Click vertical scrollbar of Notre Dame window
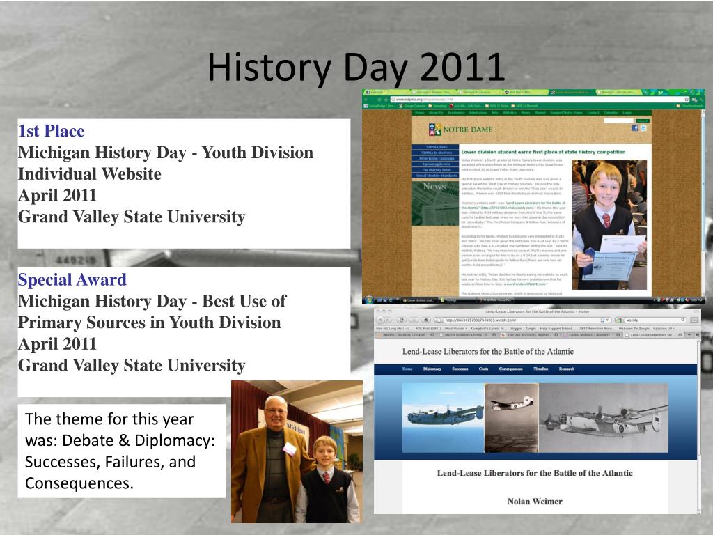 [x=703, y=203]
